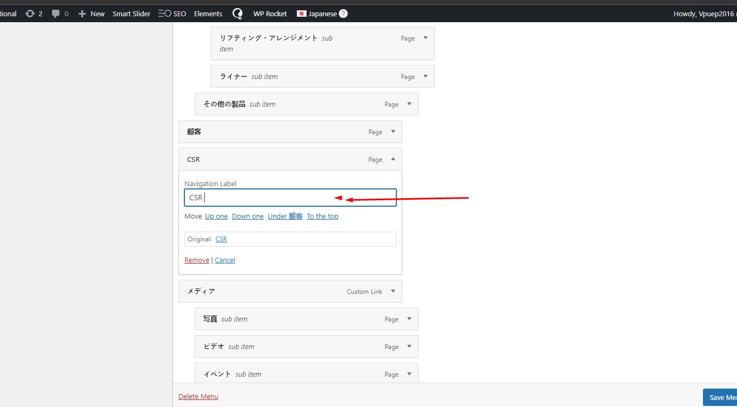Expand the イベント menu item arrow
The height and width of the screenshot is (407, 737).
pyautogui.click(x=409, y=374)
